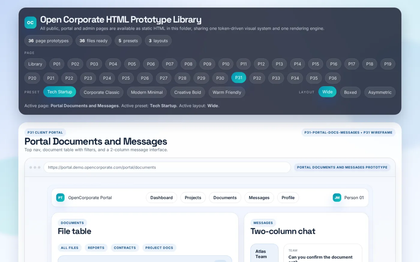Screen dimensions: 420x262
Task: Click the active P31 page pill
Action: pyautogui.click(x=239, y=78)
